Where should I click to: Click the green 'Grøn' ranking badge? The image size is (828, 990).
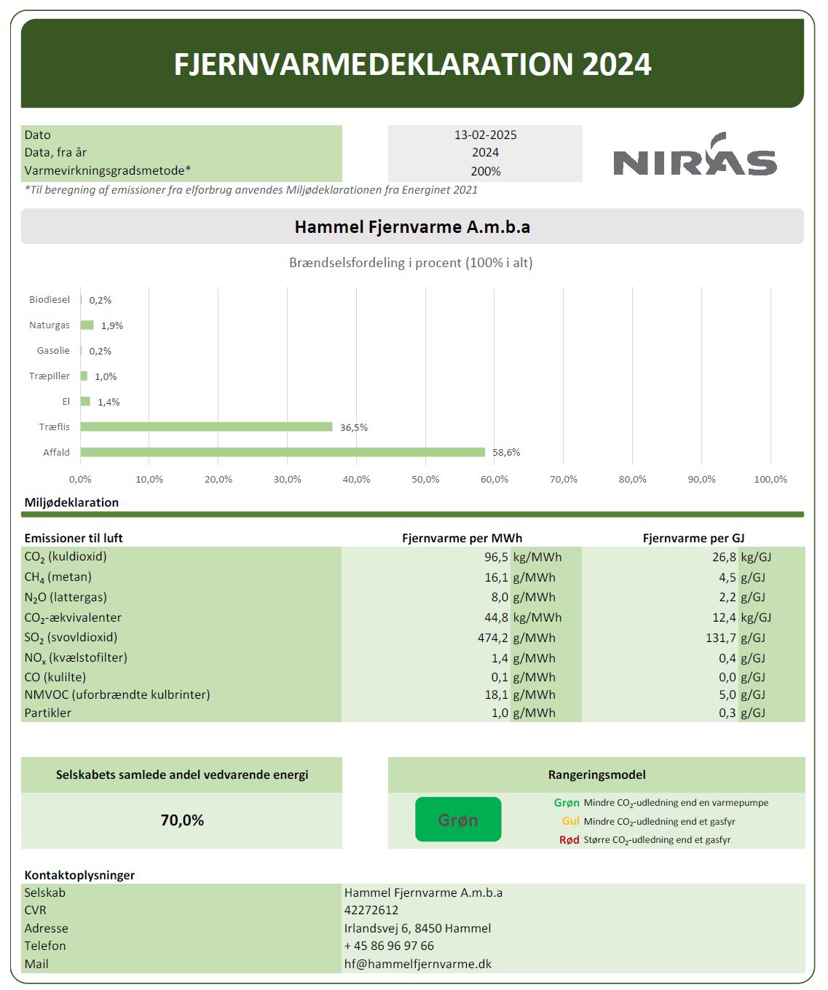pyautogui.click(x=458, y=820)
